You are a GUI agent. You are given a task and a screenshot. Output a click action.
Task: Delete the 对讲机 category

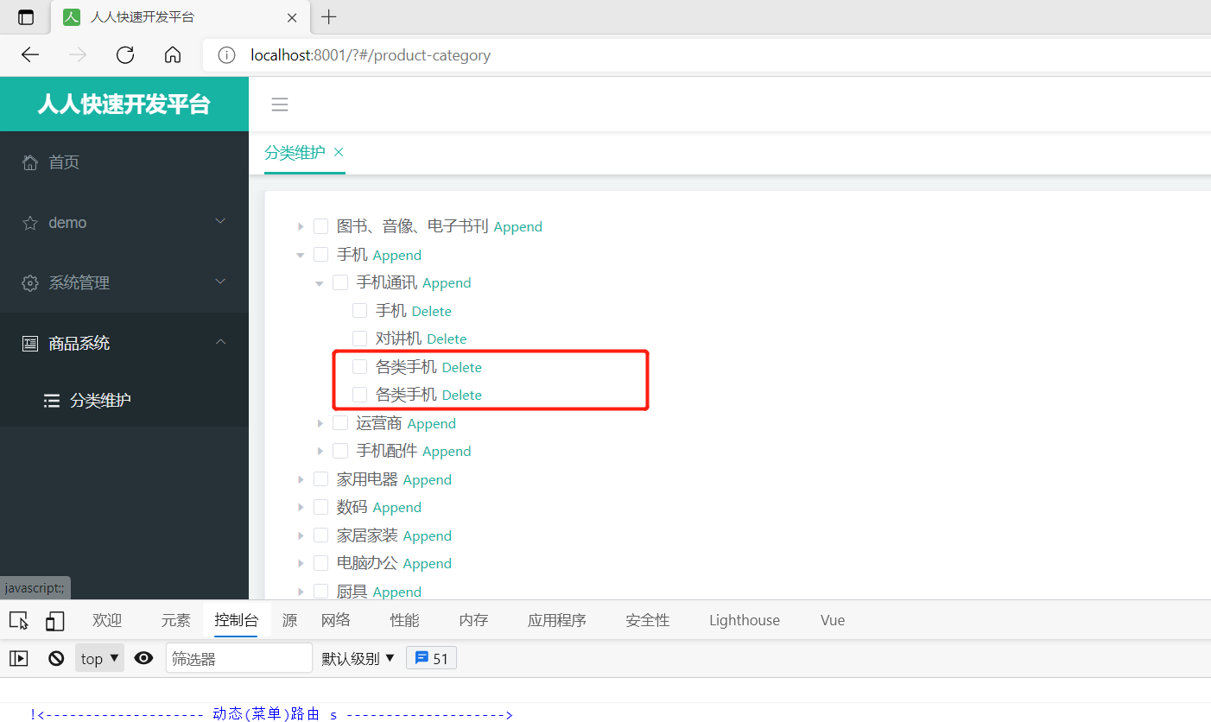pyautogui.click(x=447, y=339)
